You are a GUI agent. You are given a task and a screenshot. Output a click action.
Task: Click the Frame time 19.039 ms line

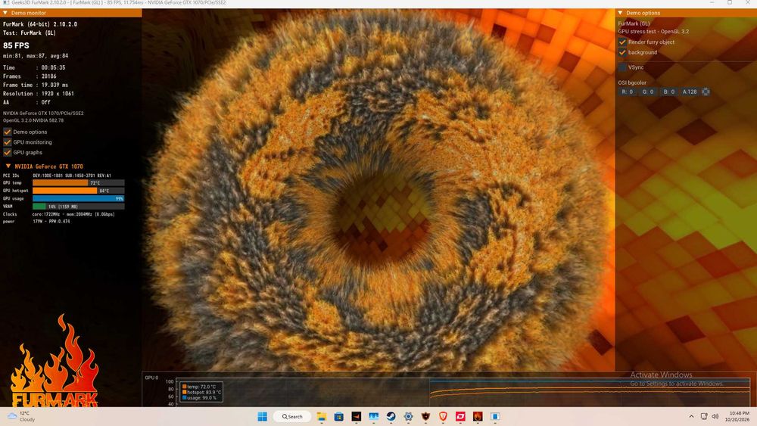pyautogui.click(x=36, y=85)
